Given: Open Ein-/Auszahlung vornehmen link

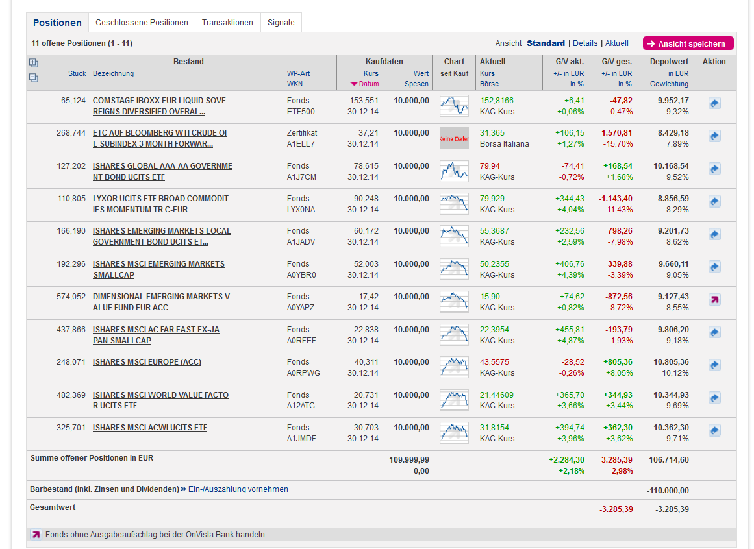Looking at the screenshot, I should click(x=238, y=489).
